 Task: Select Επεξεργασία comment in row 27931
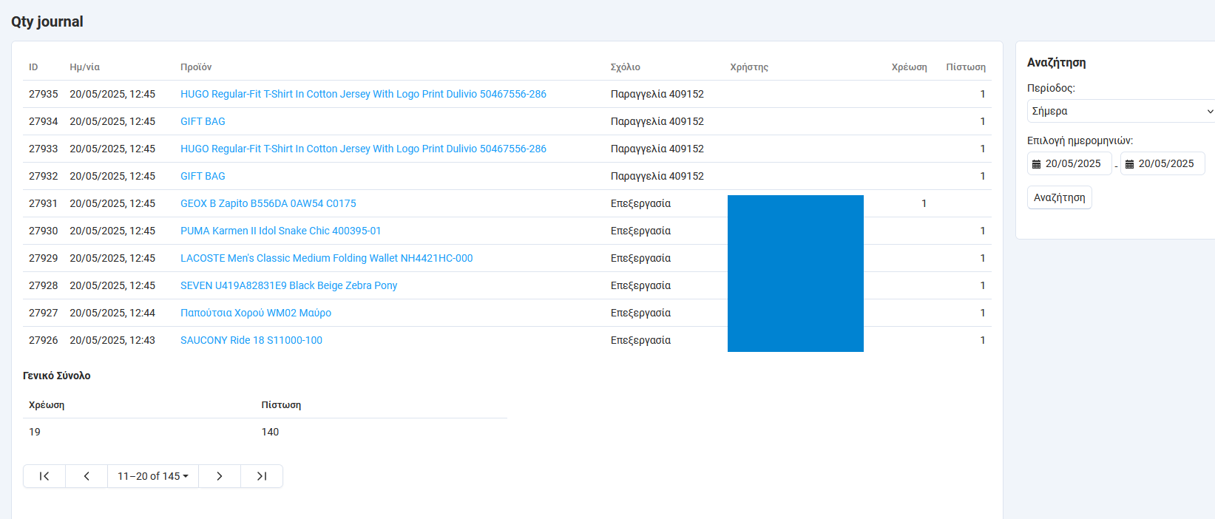[640, 203]
